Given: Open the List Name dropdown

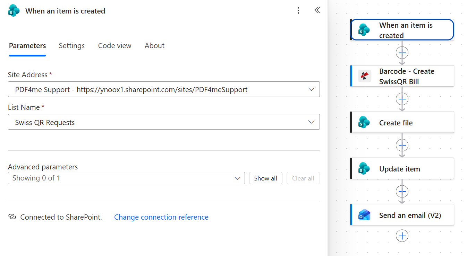Looking at the screenshot, I should tap(164, 122).
